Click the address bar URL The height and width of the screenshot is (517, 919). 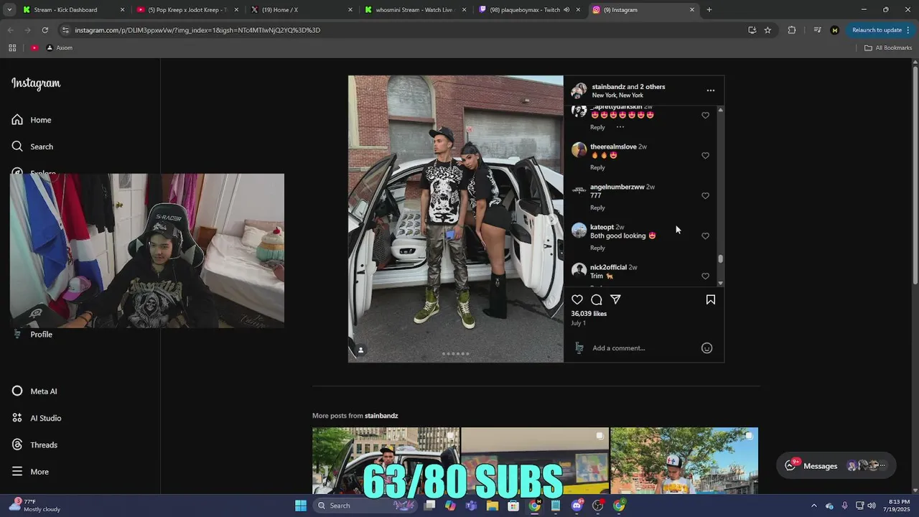tap(197, 30)
